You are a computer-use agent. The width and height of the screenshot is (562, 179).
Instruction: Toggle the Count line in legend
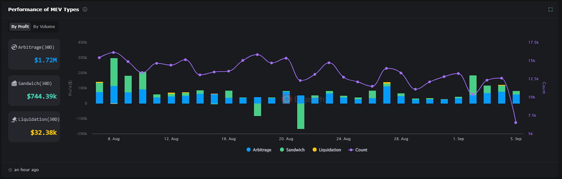(361, 150)
